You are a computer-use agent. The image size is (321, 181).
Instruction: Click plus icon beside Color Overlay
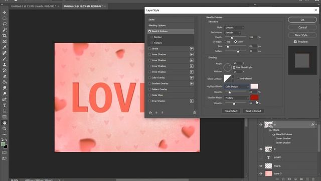(x=192, y=78)
